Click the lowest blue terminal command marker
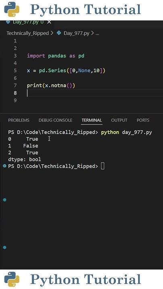Screen dimensions: 163x289 [x=4, y=247]
